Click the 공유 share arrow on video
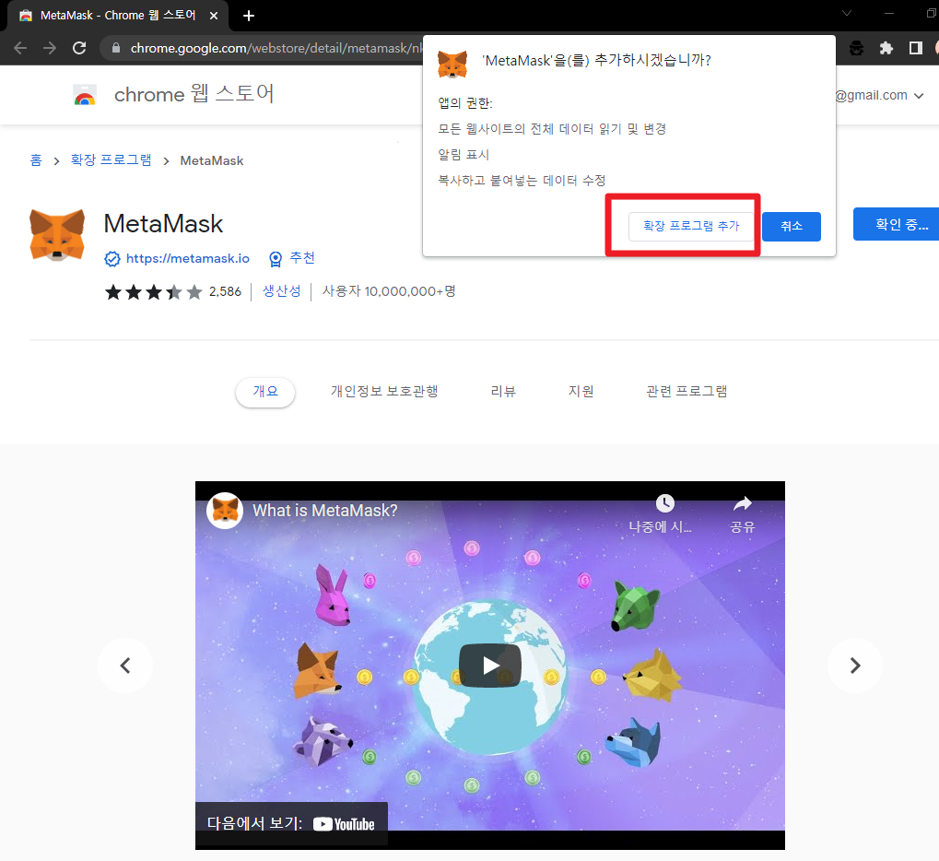Screen dimensions: 939x861 tap(743, 503)
